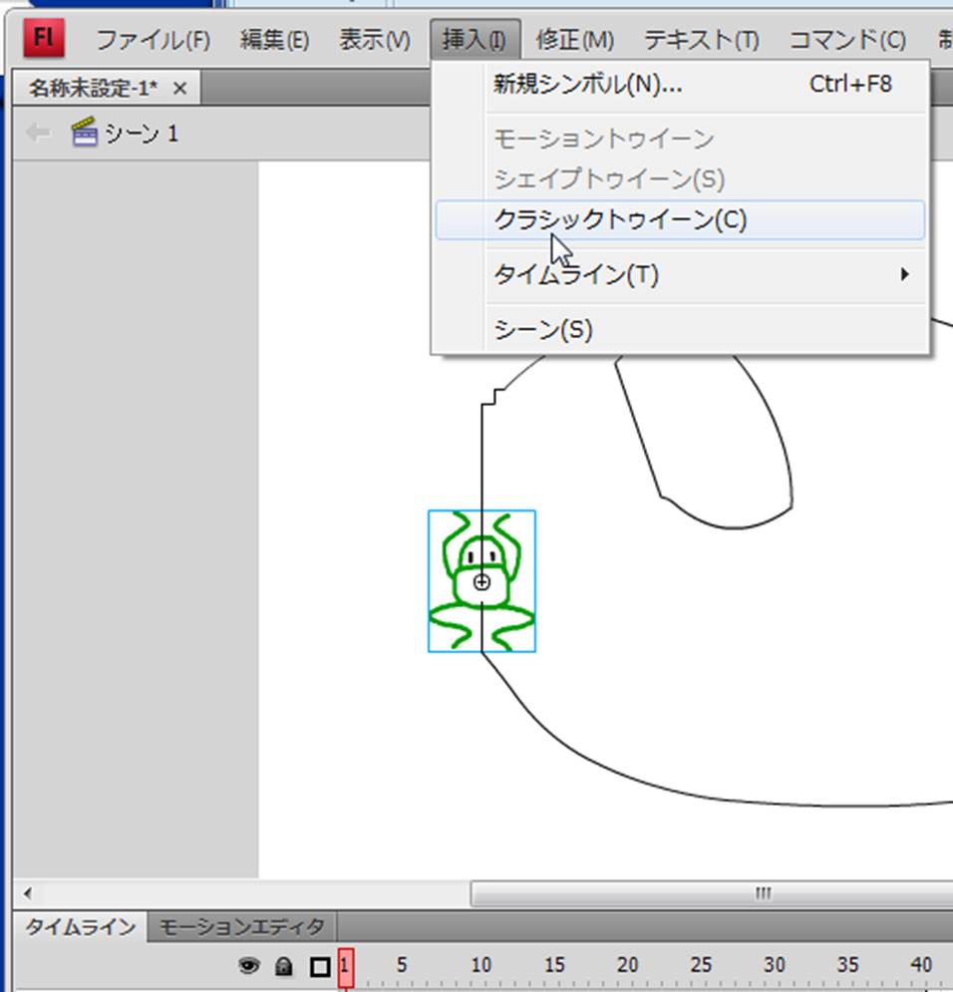The height and width of the screenshot is (992, 953).
Task: Expand the タイムライン(T) submenu arrow
Action: coord(904,274)
